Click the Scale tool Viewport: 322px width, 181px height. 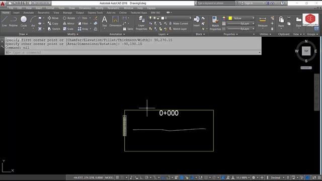68,29
